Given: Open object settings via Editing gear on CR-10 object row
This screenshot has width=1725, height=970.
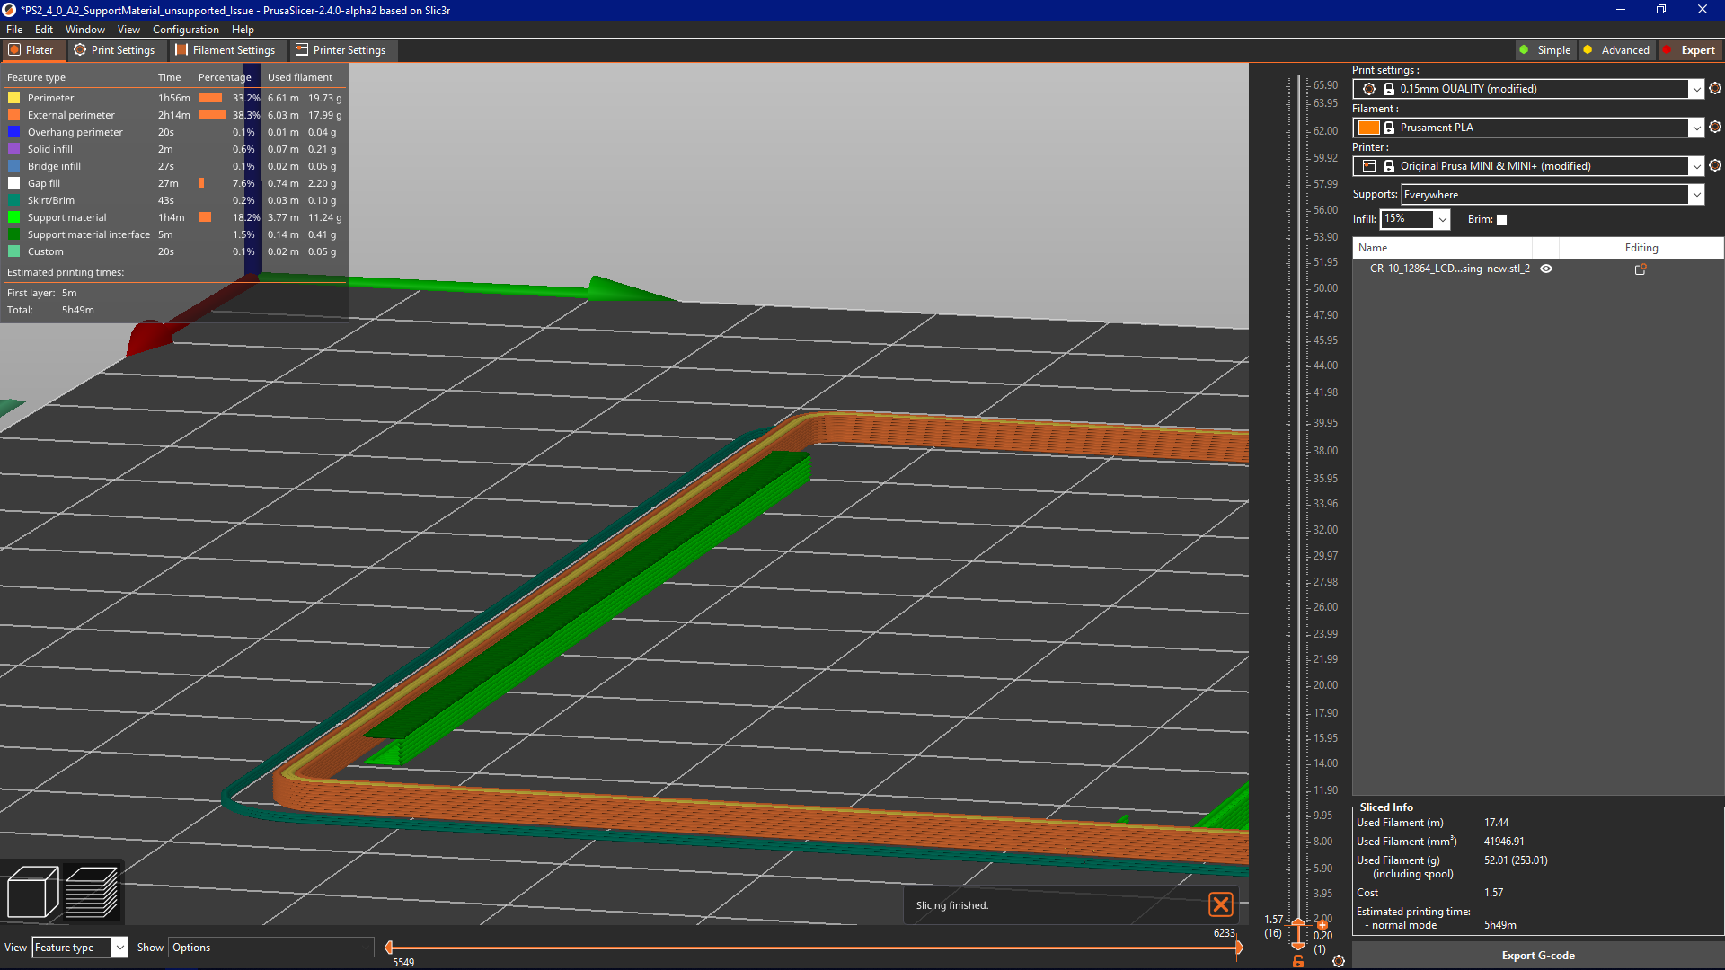Looking at the screenshot, I should click(x=1641, y=269).
